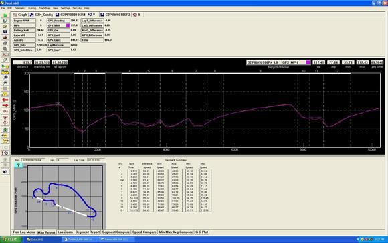This screenshot has width=388, height=243.
Task: Click the round gray print-like icon in left toolbar
Action: tap(5, 43)
